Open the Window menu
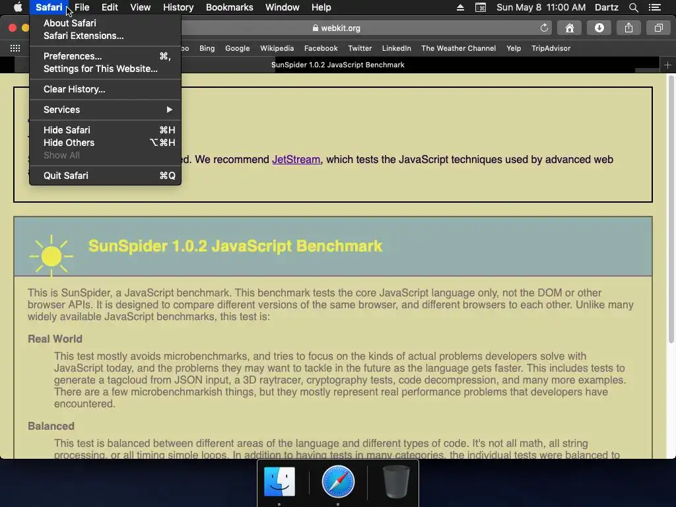 283,7
